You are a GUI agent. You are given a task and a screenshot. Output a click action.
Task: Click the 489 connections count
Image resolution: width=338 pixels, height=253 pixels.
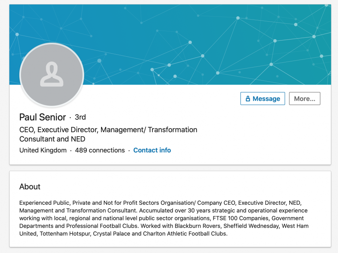(x=100, y=150)
